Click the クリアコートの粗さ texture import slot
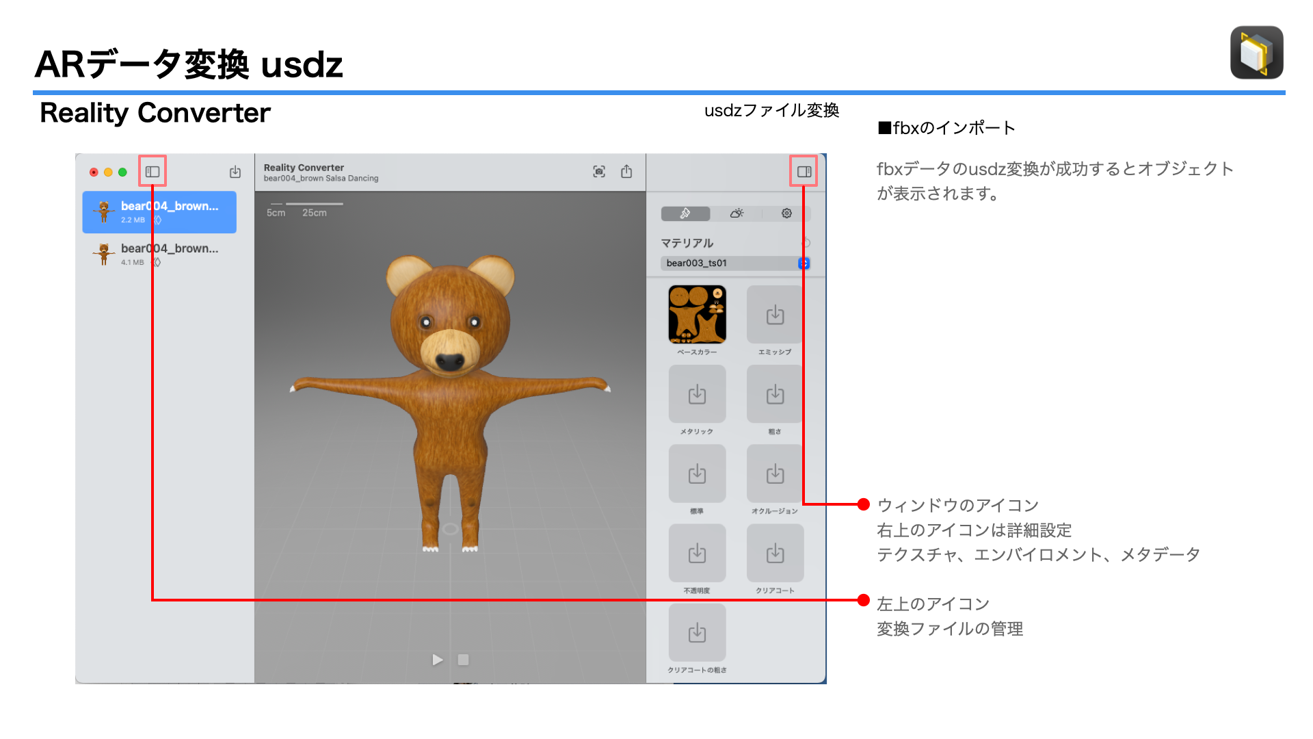 697,632
